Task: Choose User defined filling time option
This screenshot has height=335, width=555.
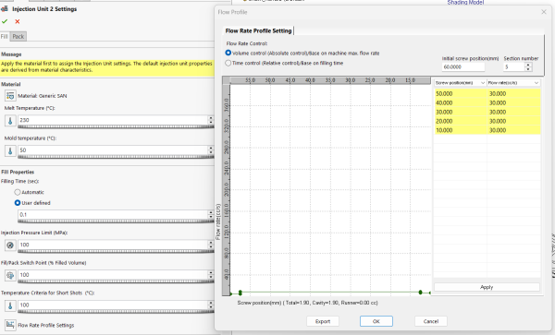Action: pos(18,203)
